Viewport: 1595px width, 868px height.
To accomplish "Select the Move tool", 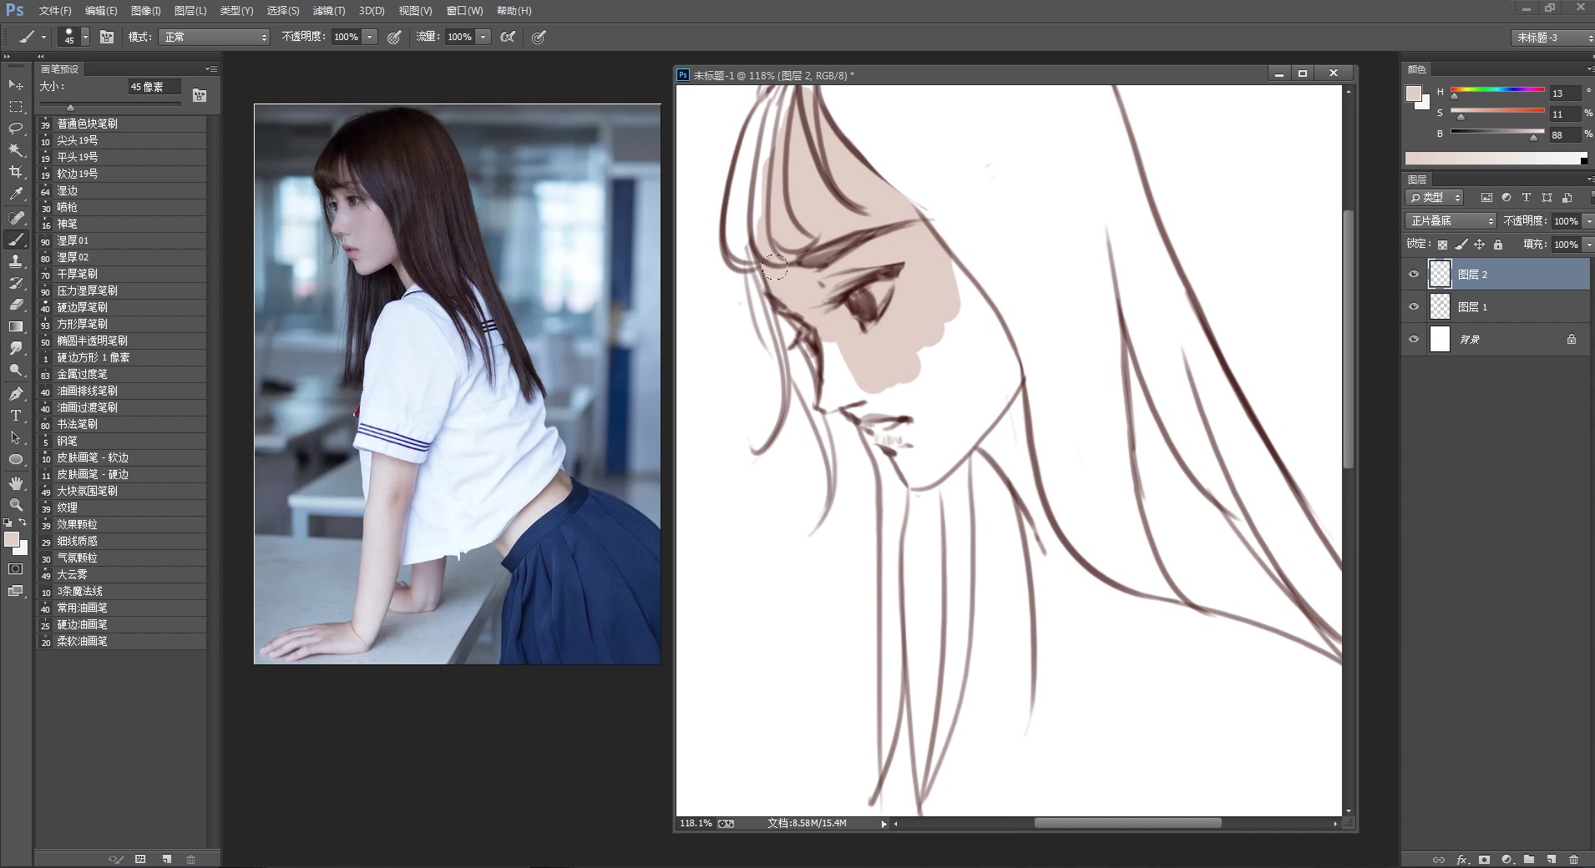I will 15,85.
